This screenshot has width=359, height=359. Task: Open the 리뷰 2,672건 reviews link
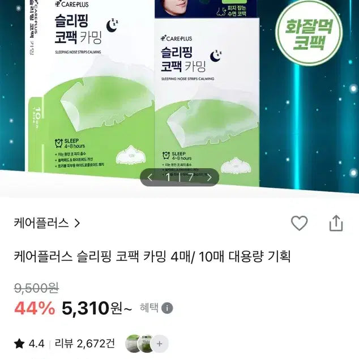(84, 344)
